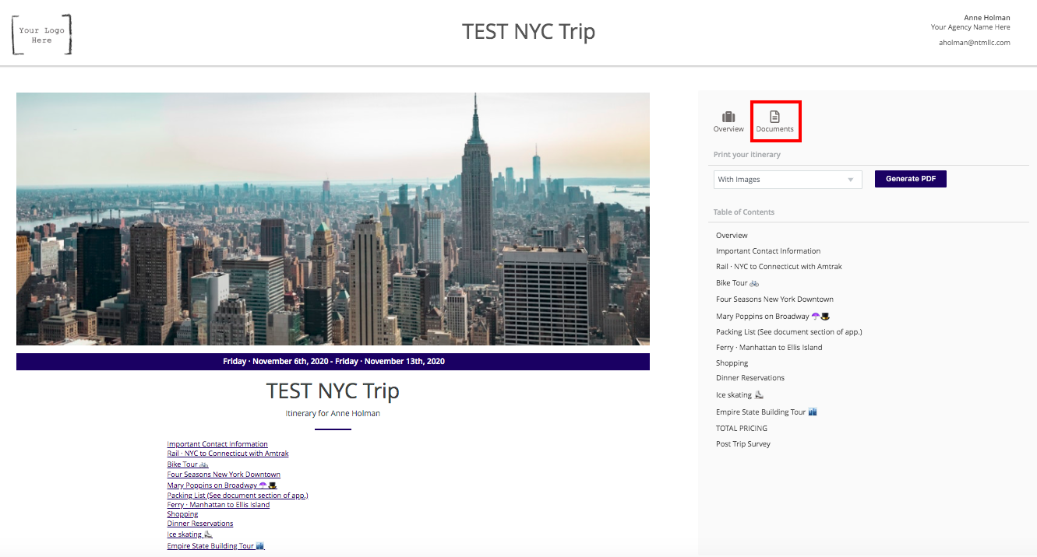
Task: Click the New York skyline banner image
Action: tap(333, 219)
